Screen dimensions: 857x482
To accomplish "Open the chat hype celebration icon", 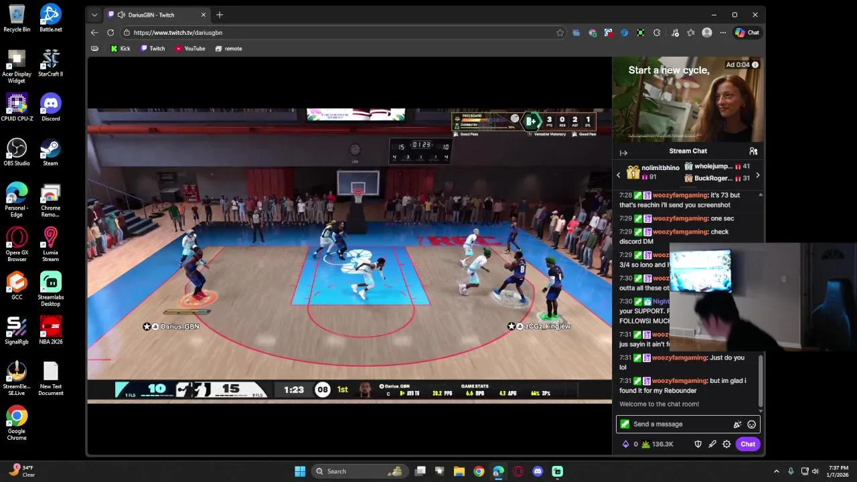I will [x=737, y=424].
